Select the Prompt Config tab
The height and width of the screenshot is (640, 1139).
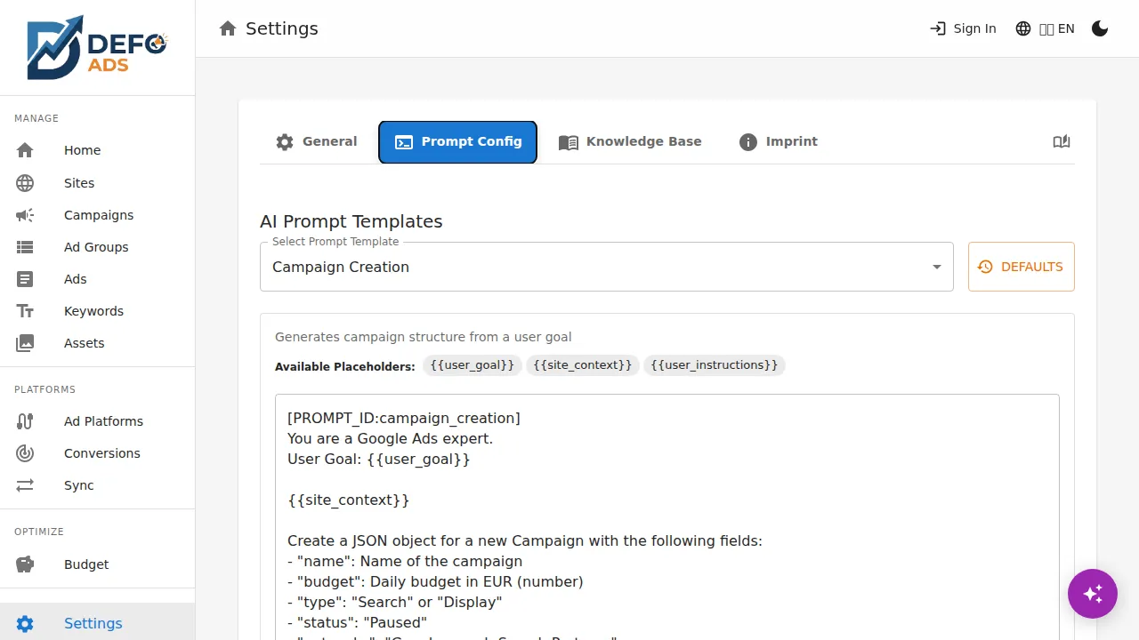click(x=457, y=142)
